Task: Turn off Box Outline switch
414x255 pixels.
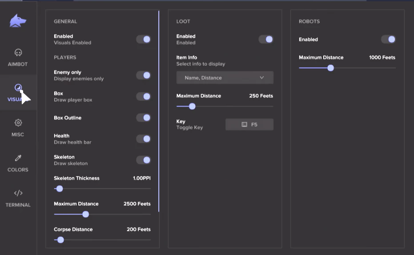Action: pyautogui.click(x=144, y=118)
